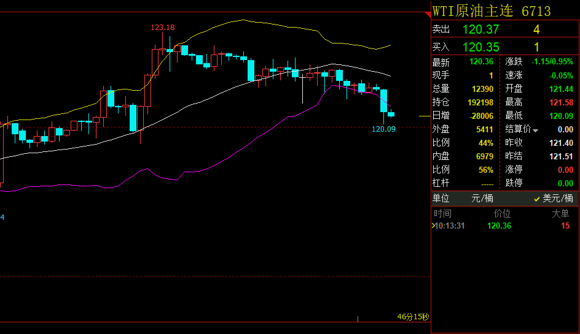This screenshot has height=334, width=580.
Task: Click the 结算价 value 0.00
Action: pyautogui.click(x=565, y=129)
